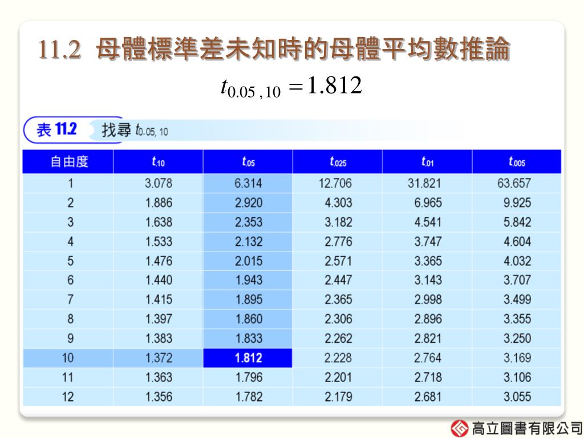Image resolution: width=584 pixels, height=438 pixels.
Task: Click the cell showing 31.821
Action: (424, 183)
